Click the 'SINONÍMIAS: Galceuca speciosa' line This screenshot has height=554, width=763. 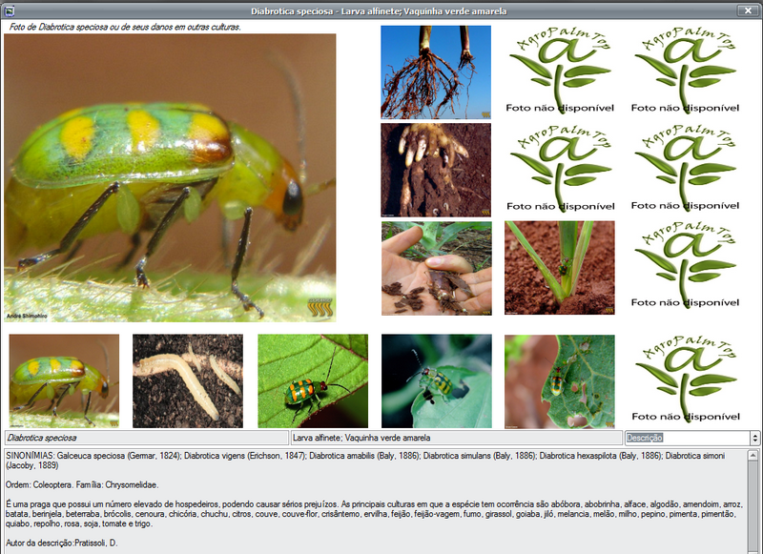click(x=365, y=461)
